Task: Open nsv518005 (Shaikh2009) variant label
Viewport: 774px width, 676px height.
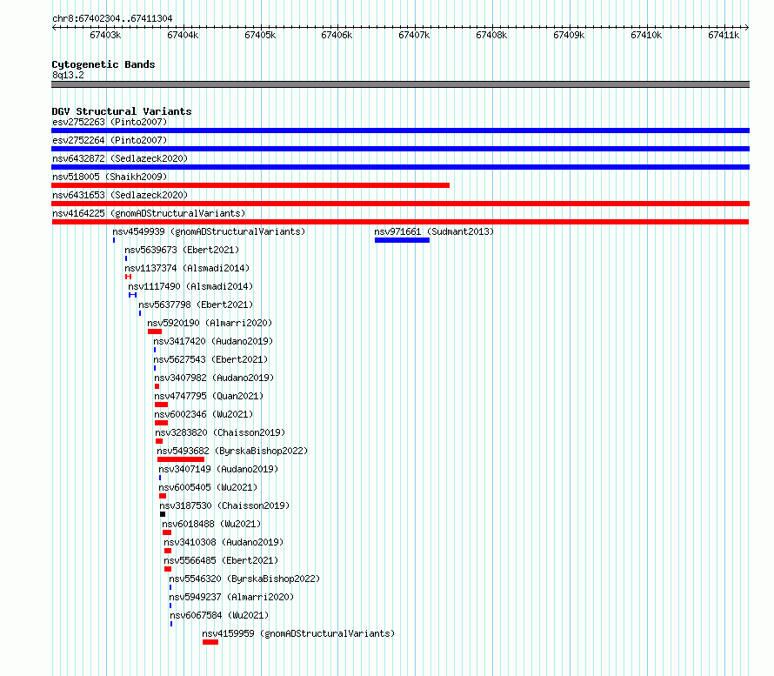Action: coord(110,177)
